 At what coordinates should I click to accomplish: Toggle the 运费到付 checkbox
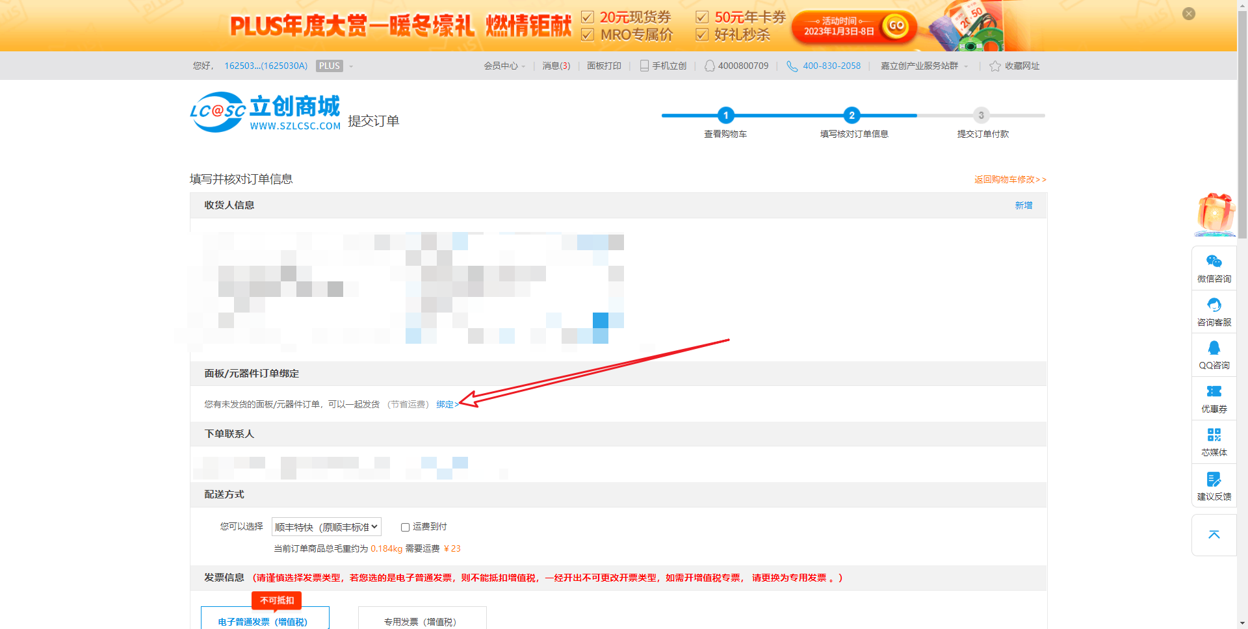[x=405, y=527]
